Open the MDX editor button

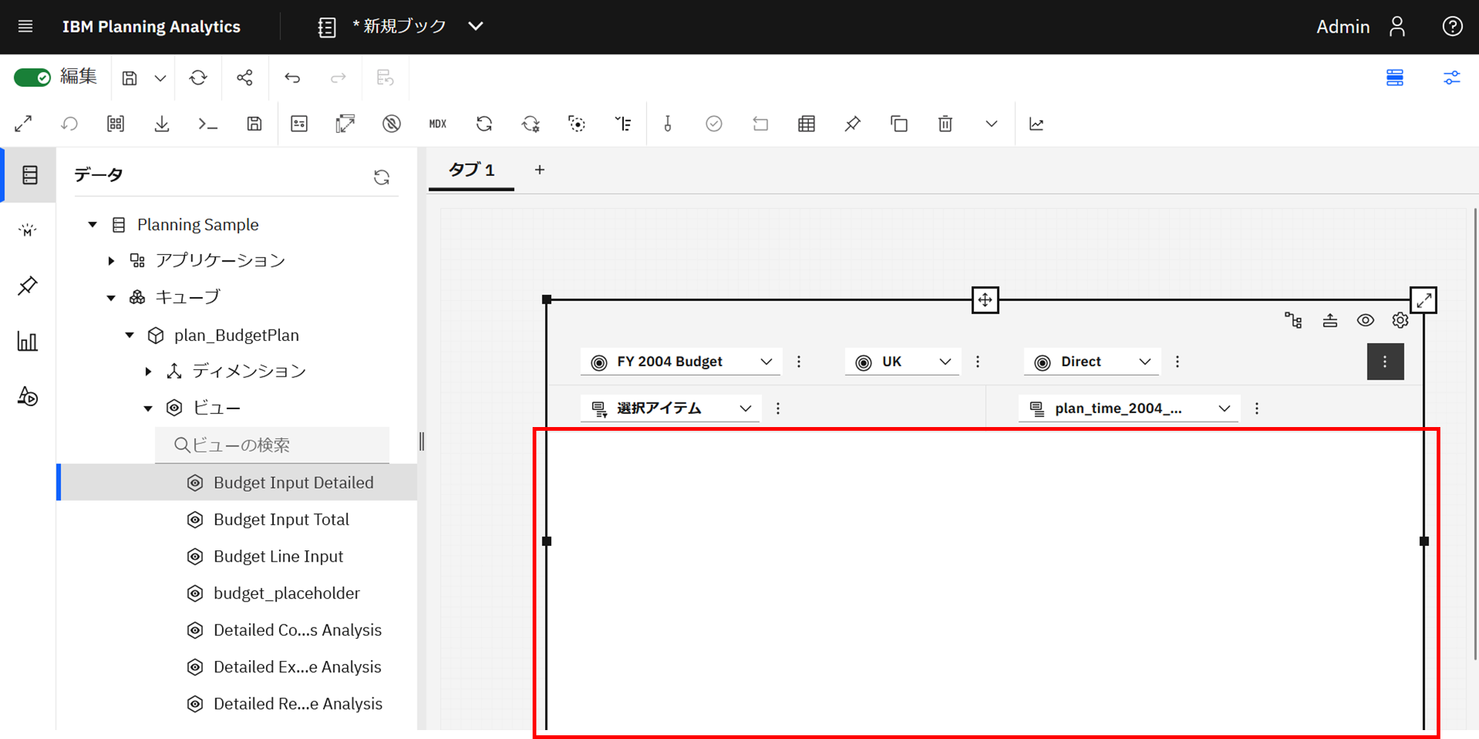tap(438, 124)
